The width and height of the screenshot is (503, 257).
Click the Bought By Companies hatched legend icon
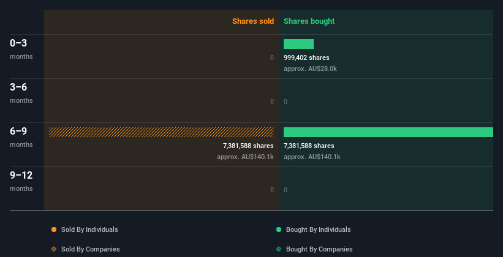(279, 249)
